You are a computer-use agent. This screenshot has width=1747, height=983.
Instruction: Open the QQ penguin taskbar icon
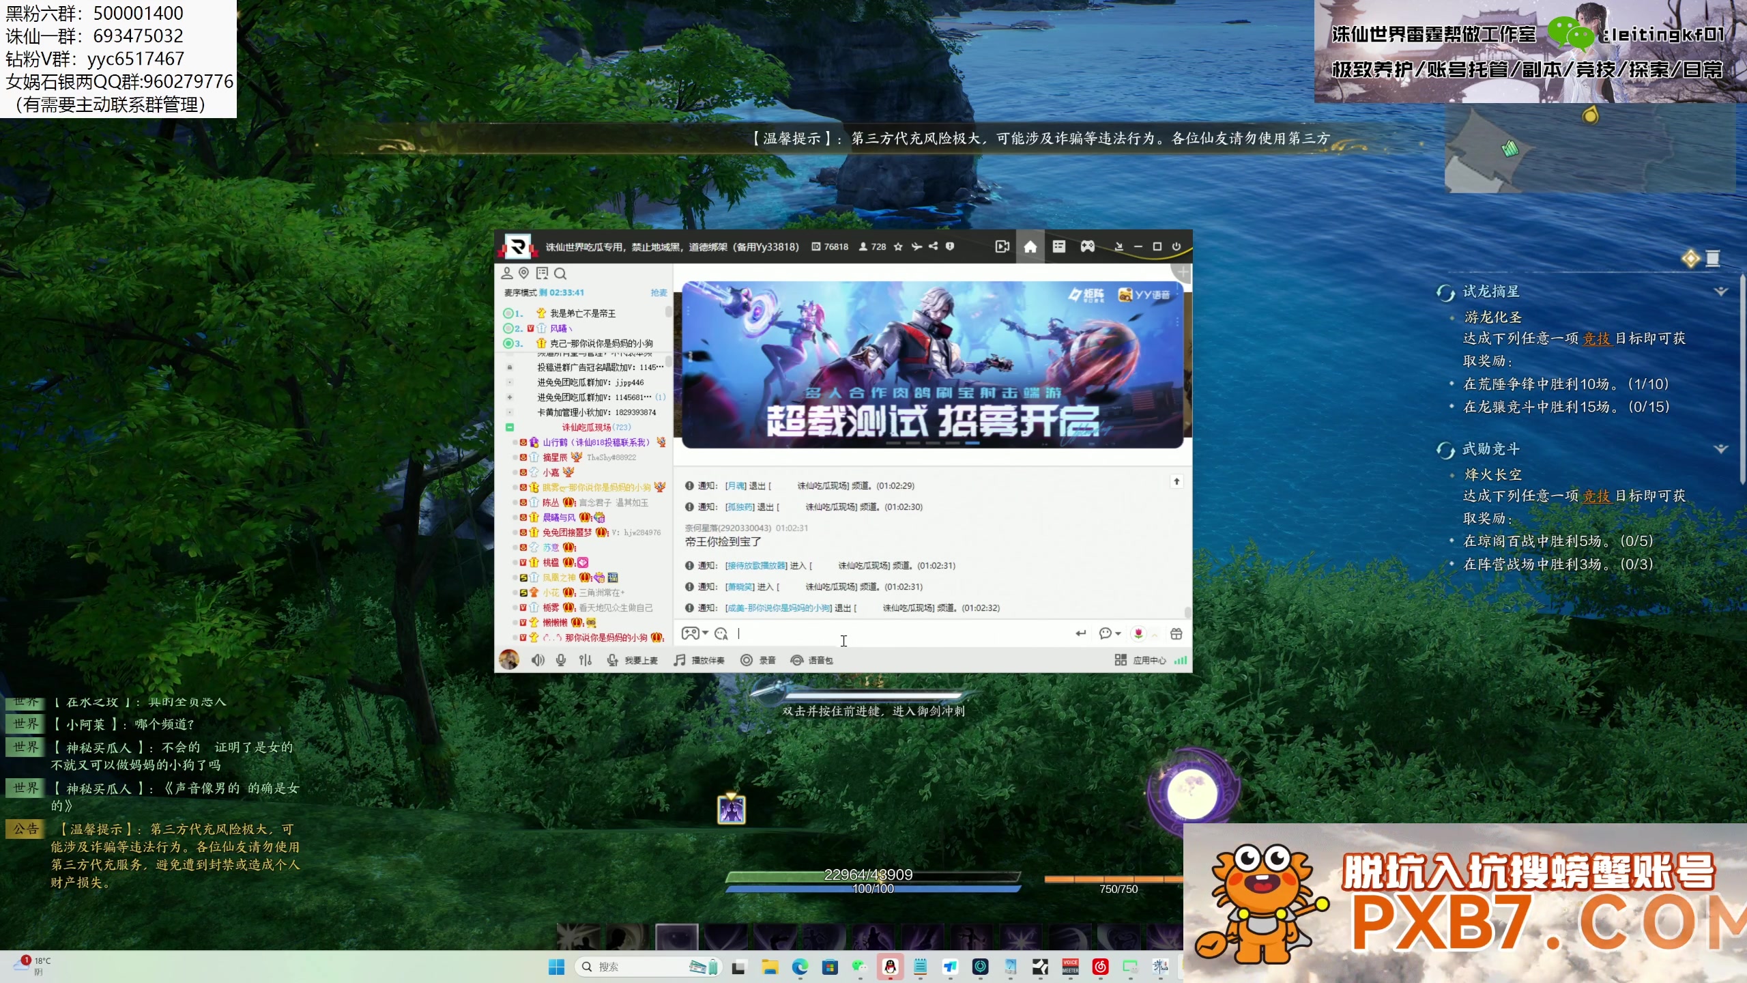pos(890,967)
